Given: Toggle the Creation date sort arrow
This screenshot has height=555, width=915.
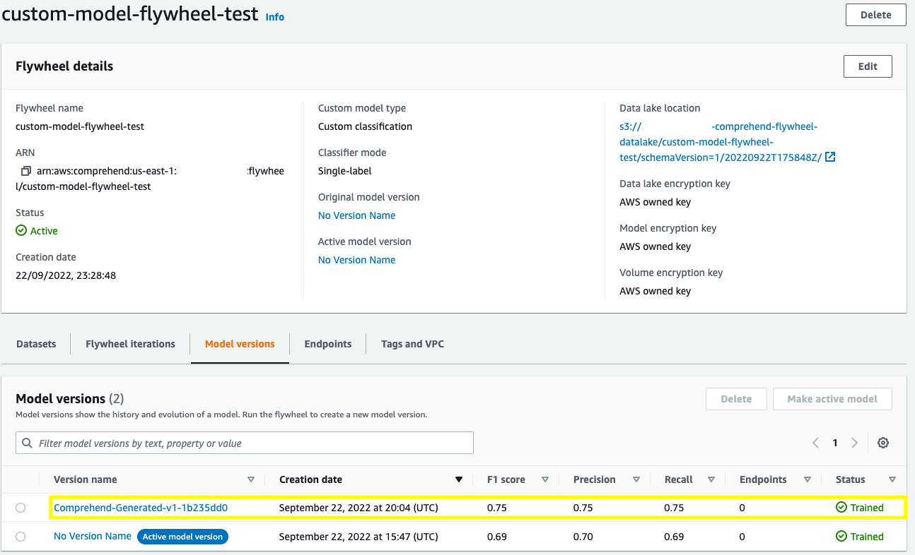Looking at the screenshot, I should click(458, 479).
